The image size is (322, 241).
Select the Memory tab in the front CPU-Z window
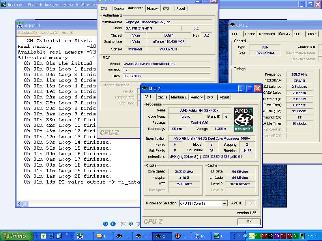197,97
